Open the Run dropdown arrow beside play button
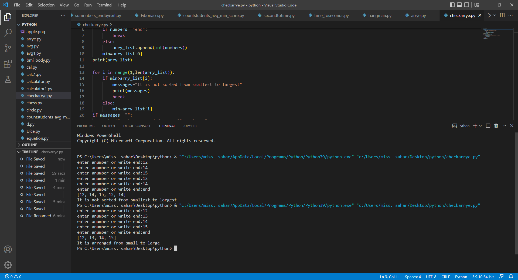 pos(495,15)
